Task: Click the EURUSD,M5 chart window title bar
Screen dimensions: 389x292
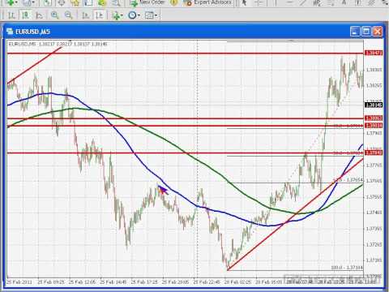Action: coord(177,32)
